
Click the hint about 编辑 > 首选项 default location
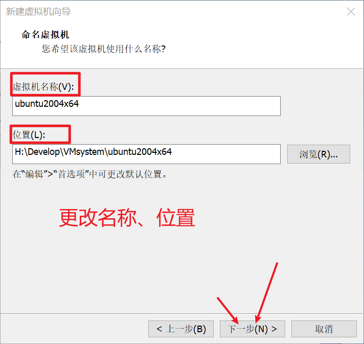click(90, 174)
